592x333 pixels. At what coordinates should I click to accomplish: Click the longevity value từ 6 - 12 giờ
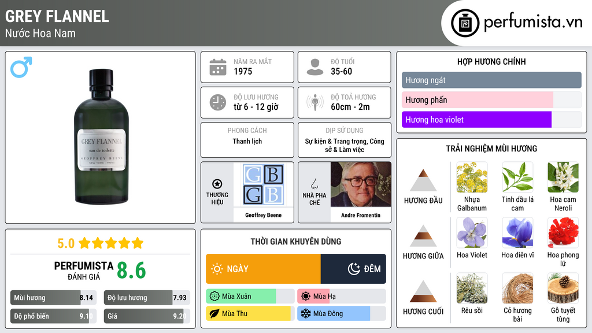256,107
